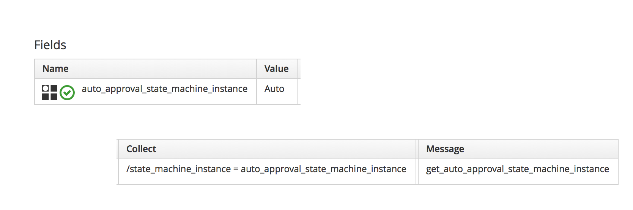The width and height of the screenshot is (633, 210).
Task: Click auto_approval_state_machine_instance in the Collect expression
Action: coord(323,169)
